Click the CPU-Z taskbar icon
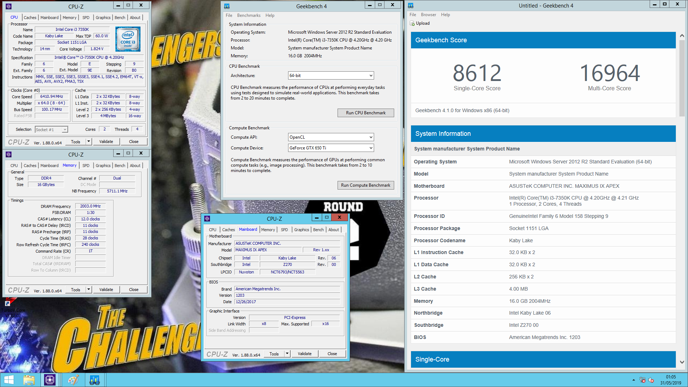Viewport: 688px width, 387px height. click(49, 380)
